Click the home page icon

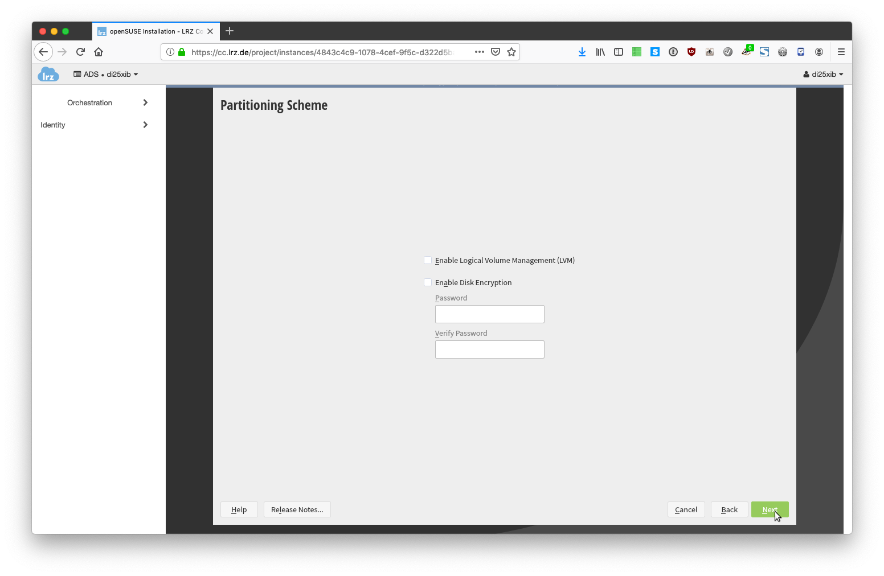click(x=99, y=52)
